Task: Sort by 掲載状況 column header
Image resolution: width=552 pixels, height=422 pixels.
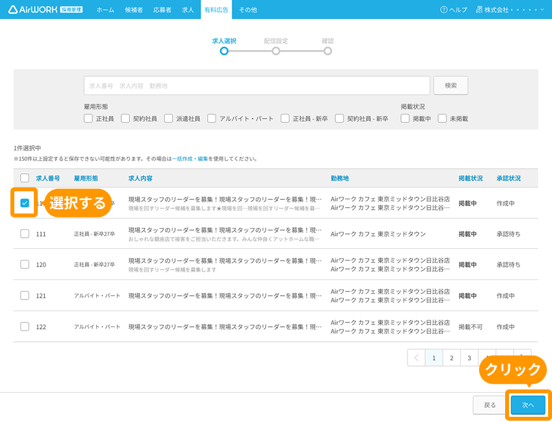Action: pos(471,178)
